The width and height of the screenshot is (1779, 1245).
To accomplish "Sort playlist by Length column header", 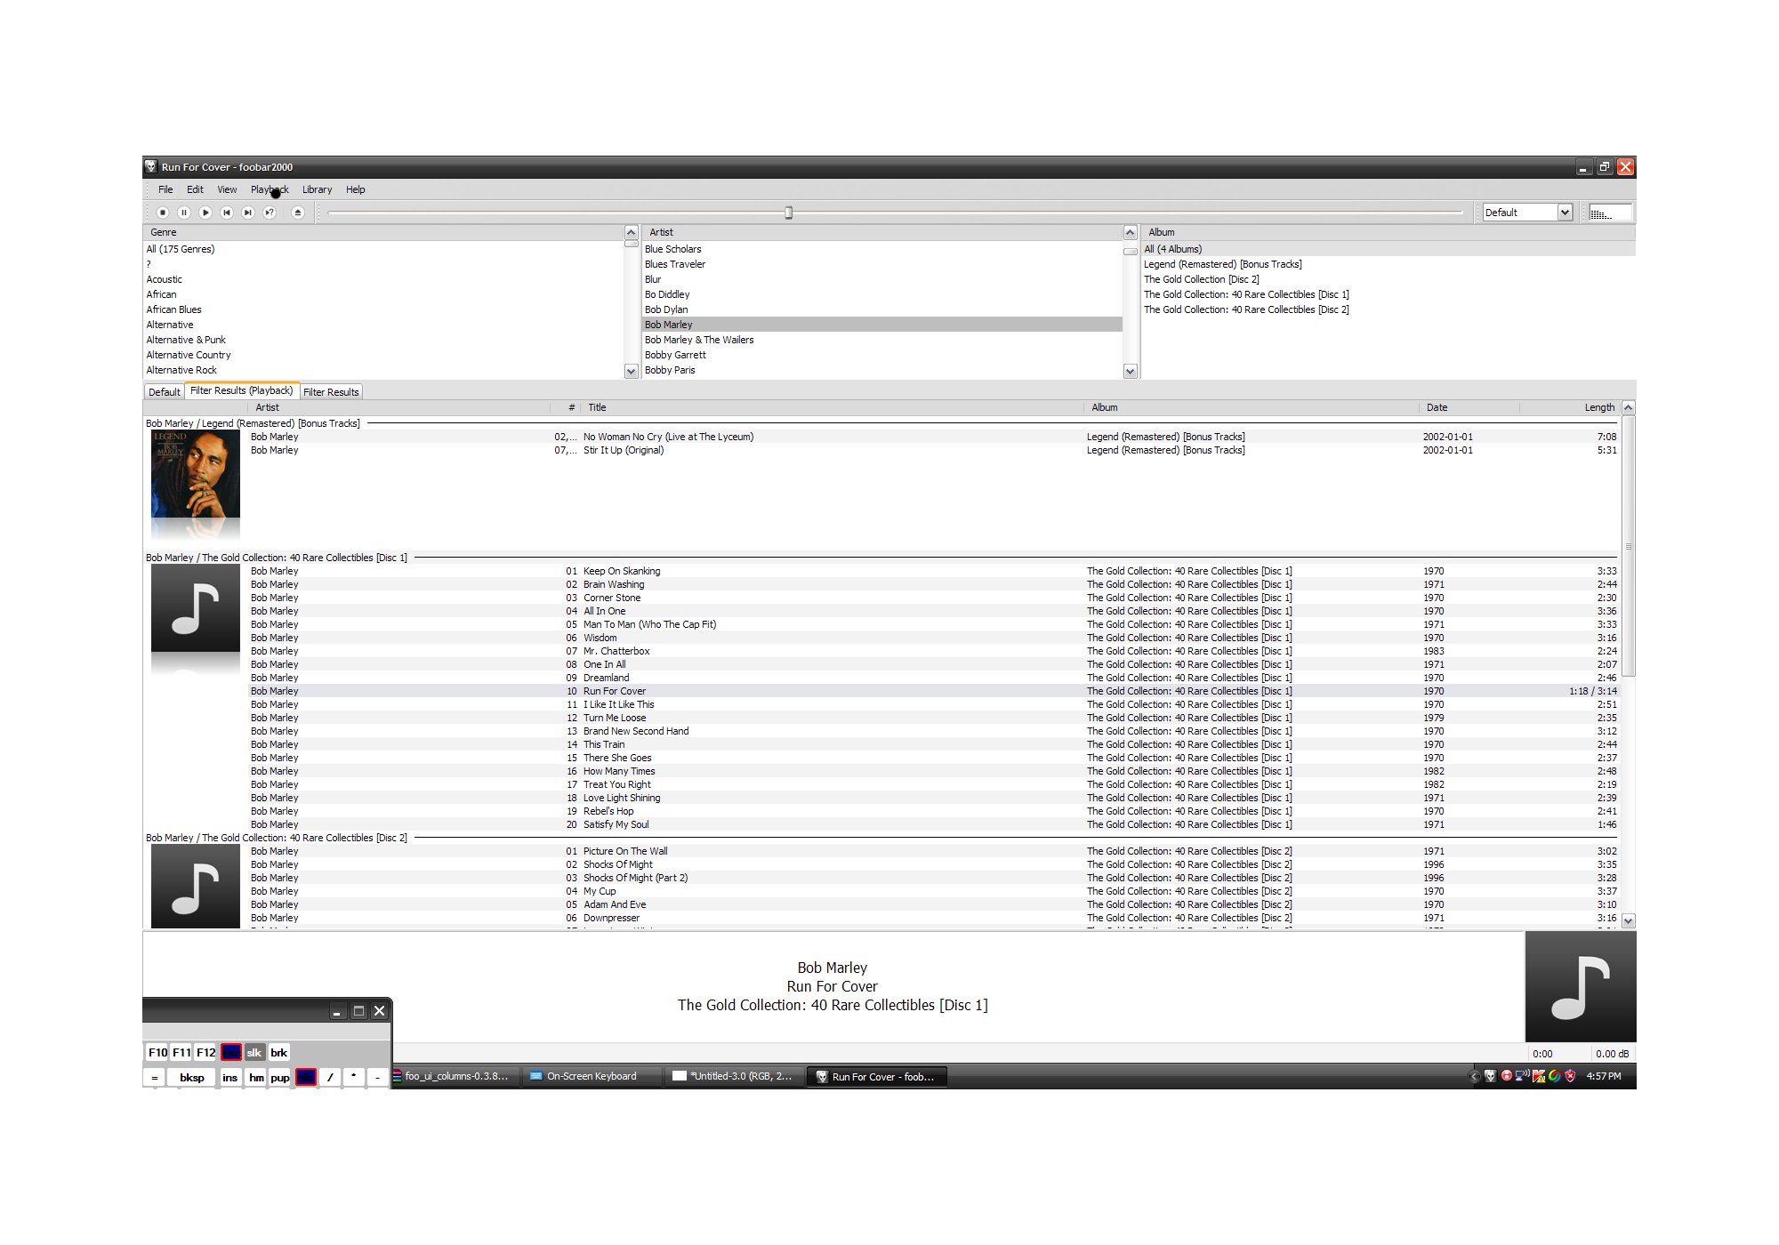I will (x=1570, y=407).
